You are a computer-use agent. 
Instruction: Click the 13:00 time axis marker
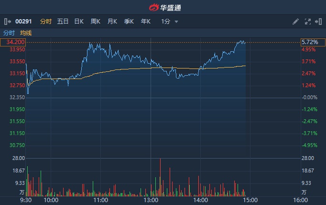coord(151,200)
